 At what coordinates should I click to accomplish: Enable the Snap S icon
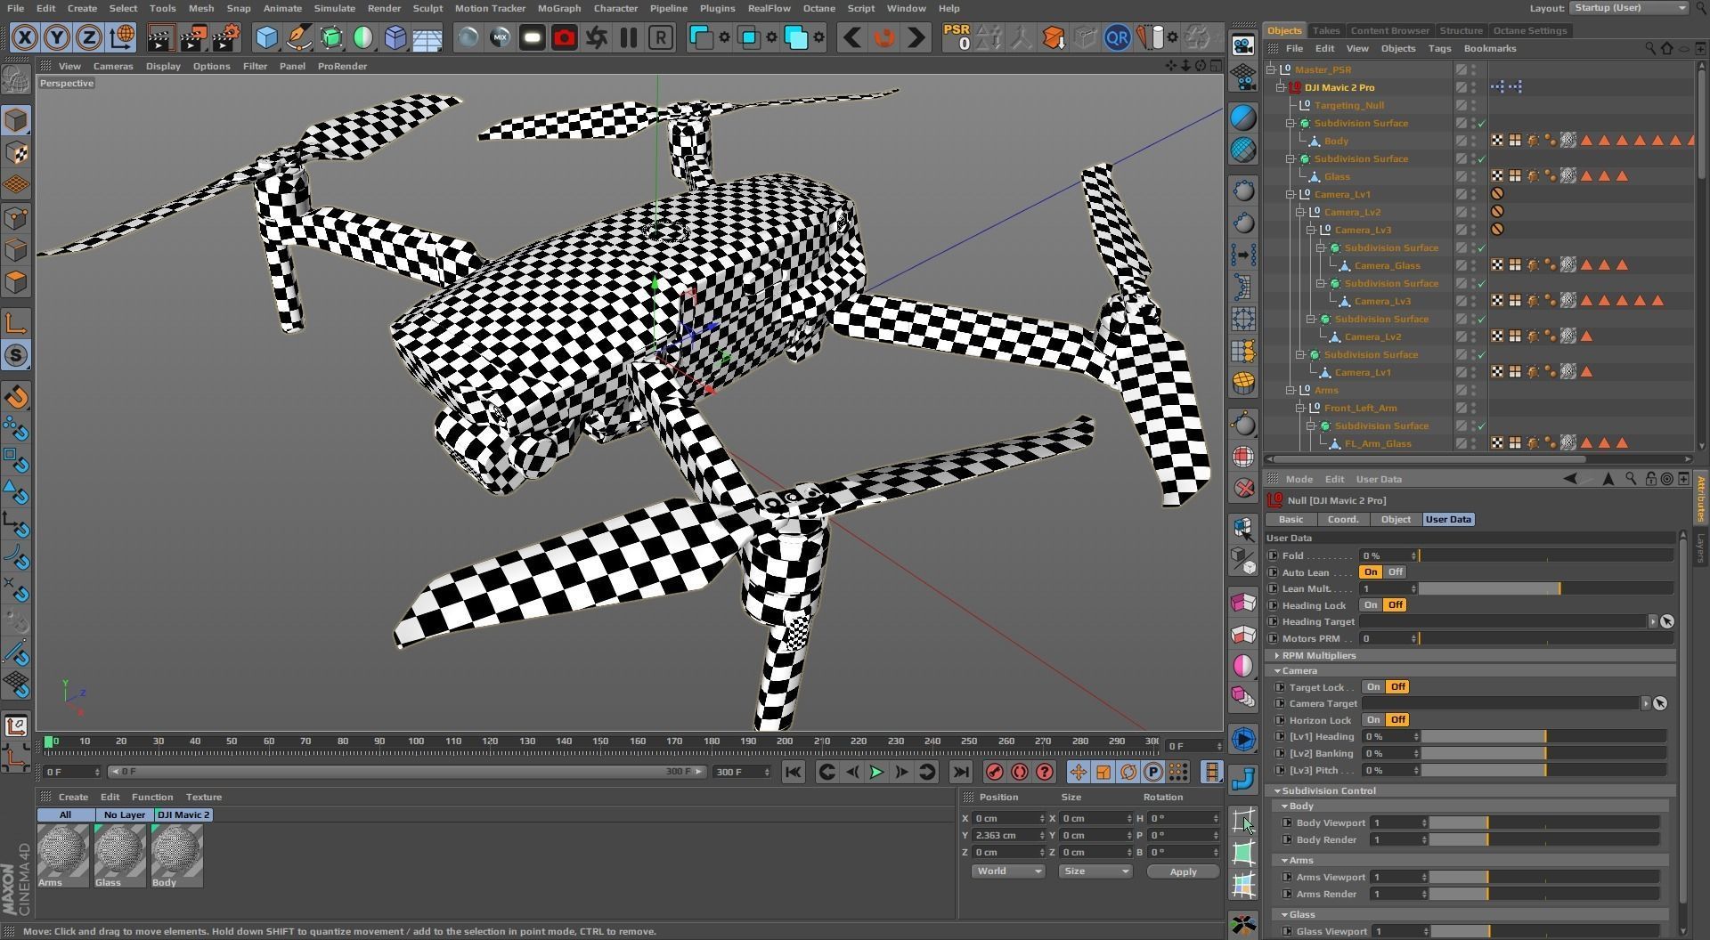16,355
